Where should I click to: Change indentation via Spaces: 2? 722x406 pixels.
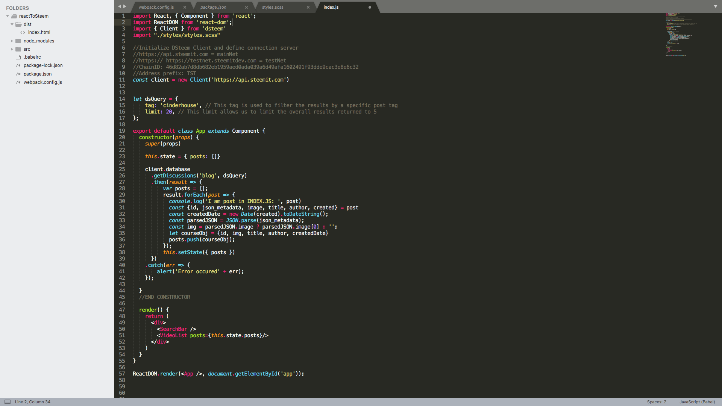pos(656,402)
